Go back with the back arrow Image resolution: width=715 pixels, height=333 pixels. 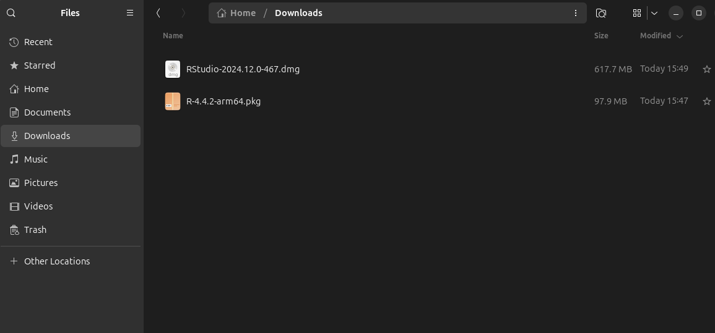coord(159,13)
